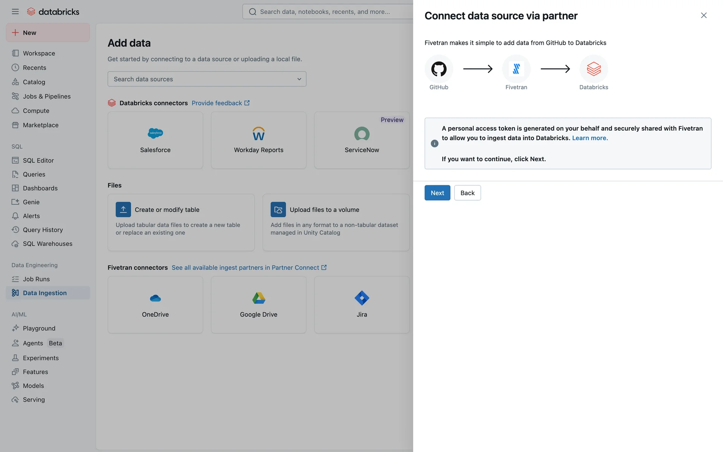Click the Back button
This screenshot has width=723, height=452.
467,193
